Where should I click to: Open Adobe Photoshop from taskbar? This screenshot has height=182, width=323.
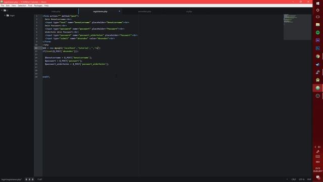317,49
